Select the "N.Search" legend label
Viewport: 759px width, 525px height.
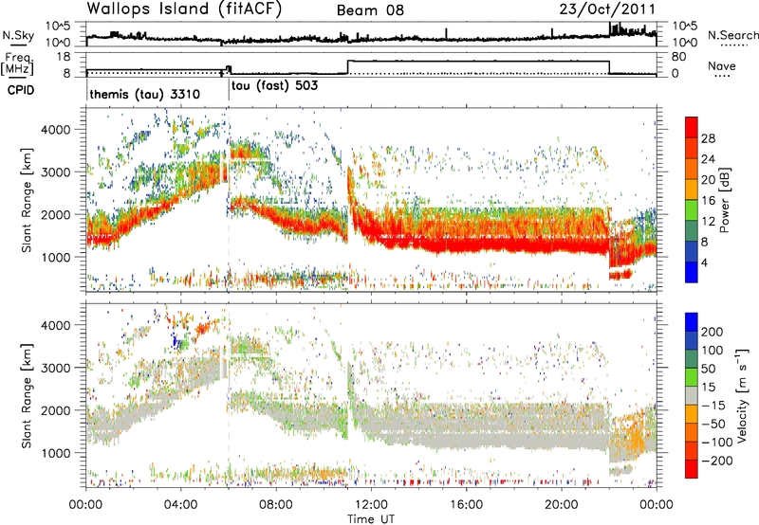tap(732, 35)
